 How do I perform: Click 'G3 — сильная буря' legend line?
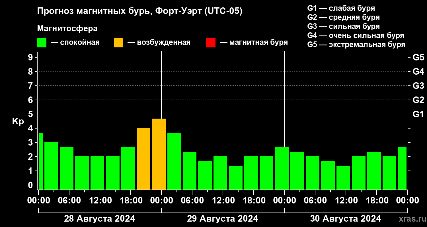(343, 26)
